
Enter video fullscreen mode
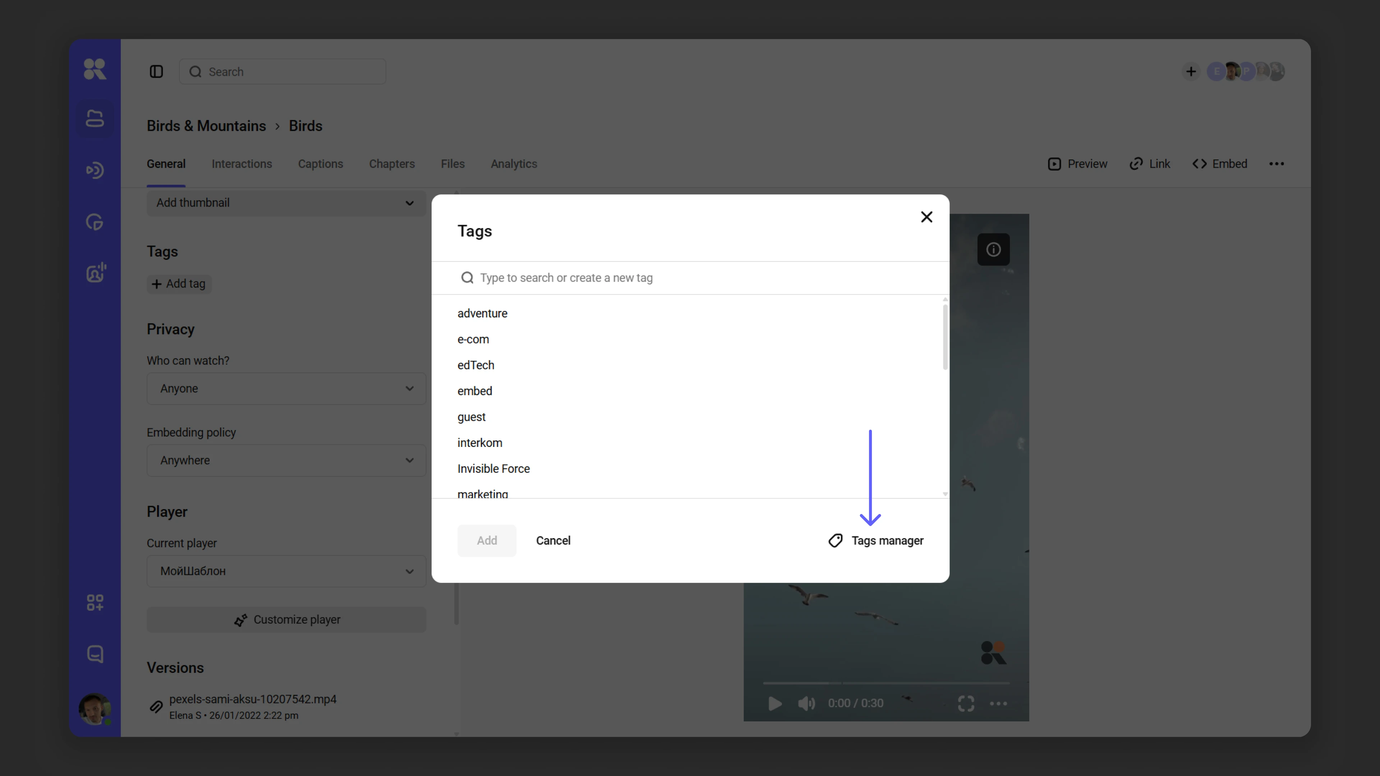click(966, 703)
